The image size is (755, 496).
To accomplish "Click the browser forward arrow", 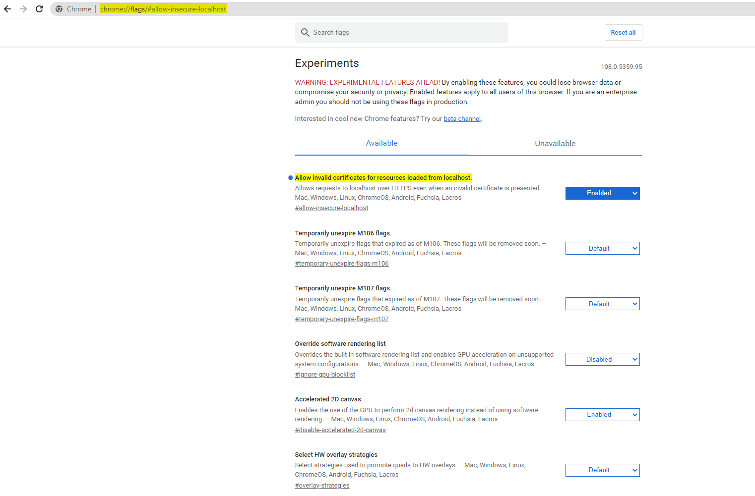I will [x=23, y=9].
